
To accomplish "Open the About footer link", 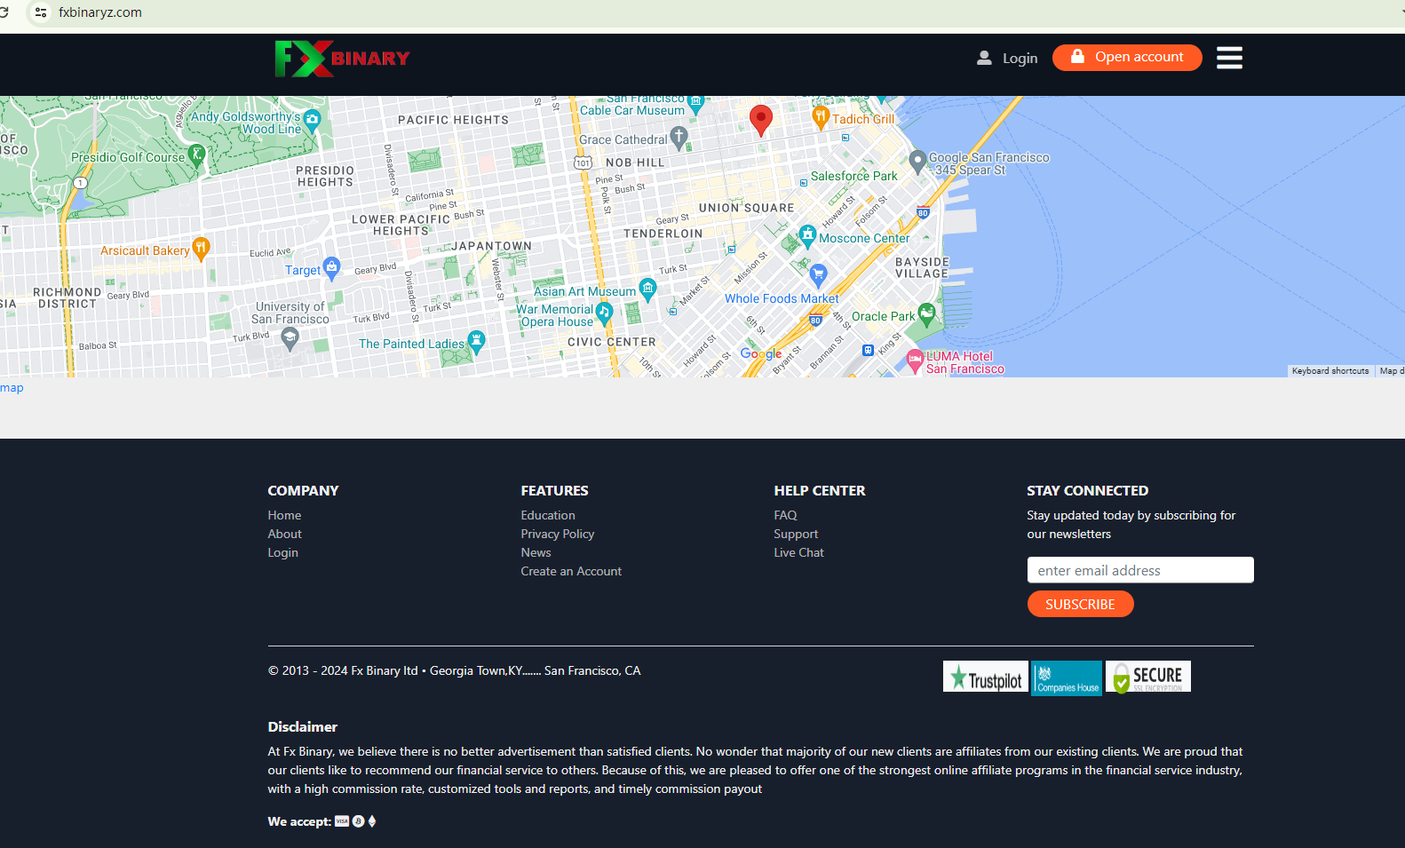I will [284, 534].
